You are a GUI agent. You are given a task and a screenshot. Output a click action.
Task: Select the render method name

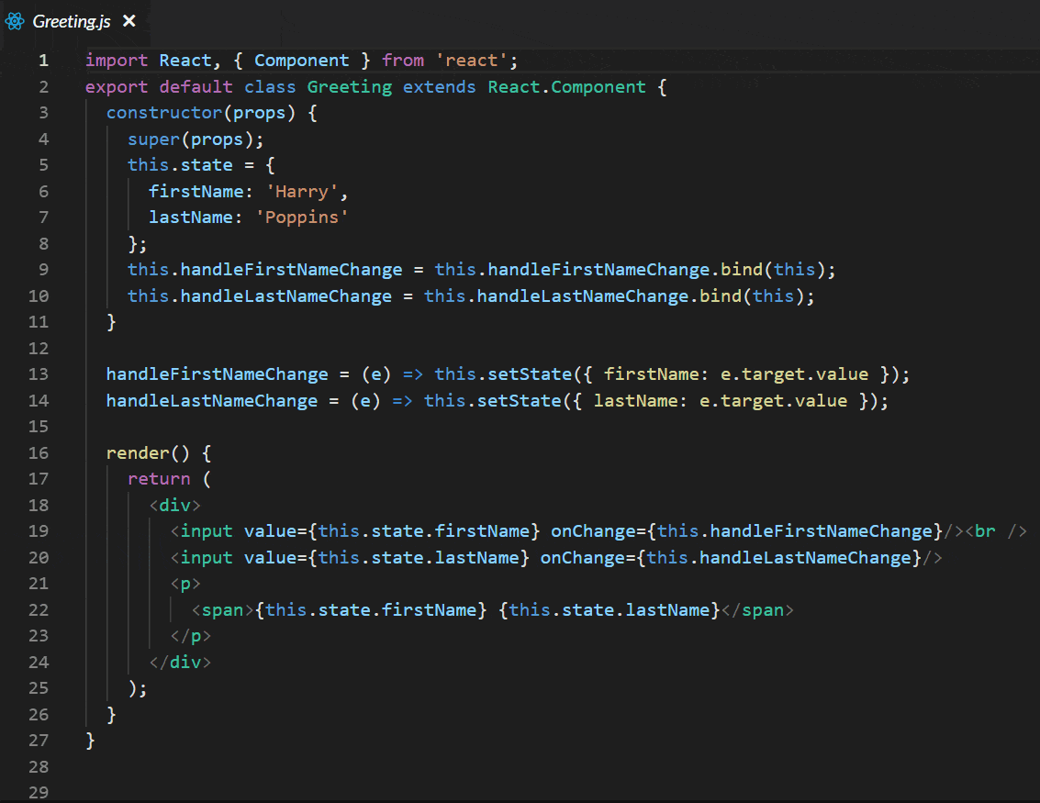point(138,452)
